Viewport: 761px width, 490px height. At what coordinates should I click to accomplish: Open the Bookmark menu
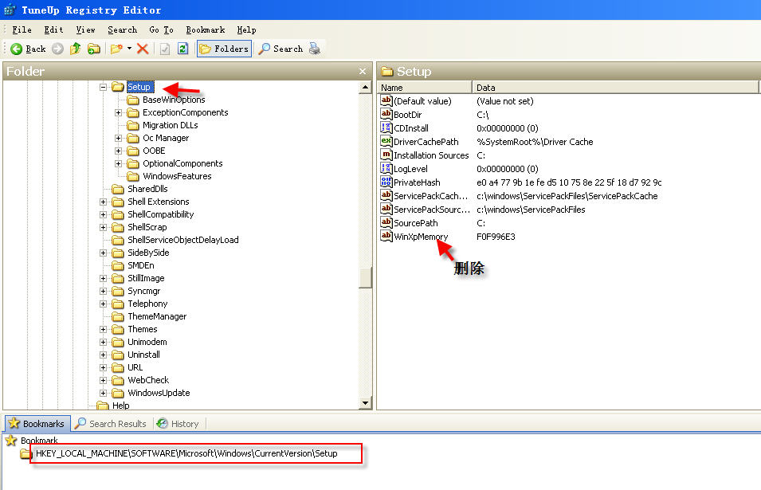point(206,30)
